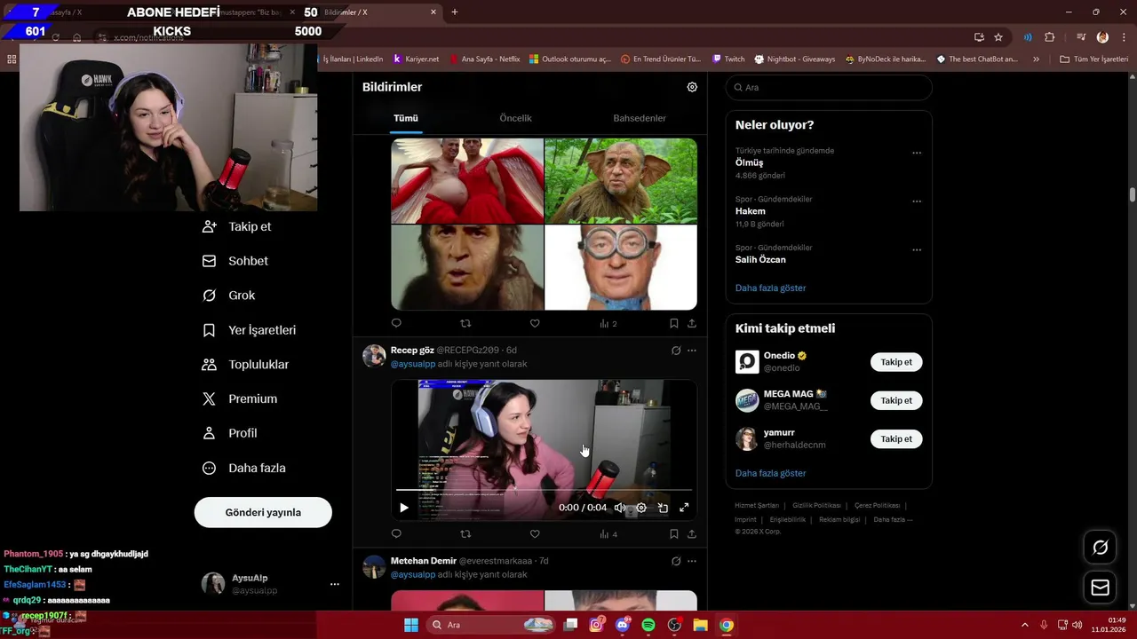The image size is (1137, 639).
Task: Open Grok from the sidebar
Action: tap(229, 296)
